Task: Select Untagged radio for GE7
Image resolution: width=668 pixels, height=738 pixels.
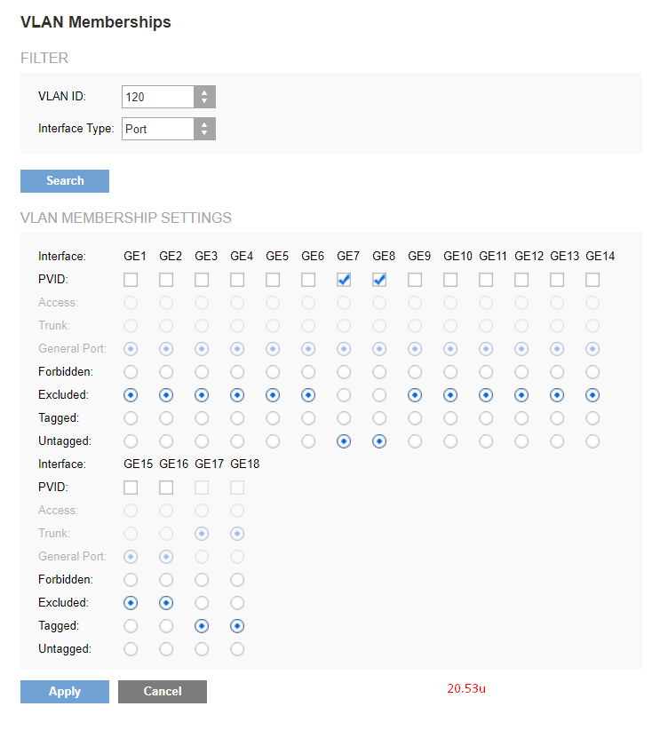Action: tap(344, 441)
